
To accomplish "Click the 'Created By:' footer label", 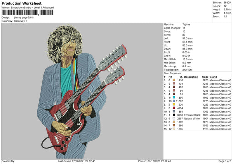I will pyautogui.click(x=8, y=161).
